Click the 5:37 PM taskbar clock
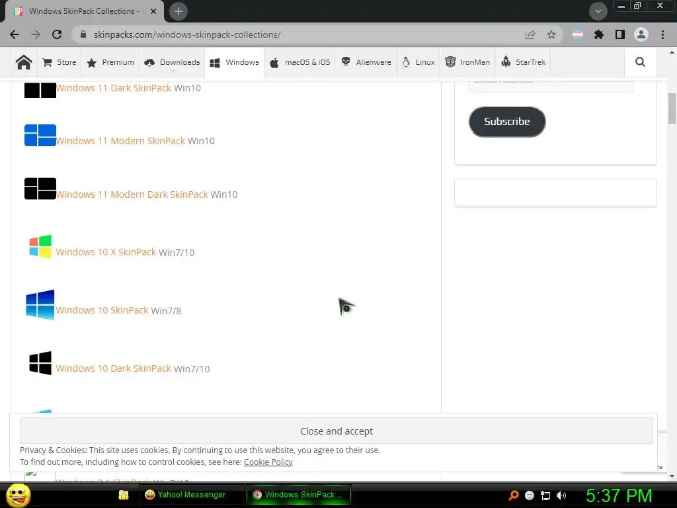 pos(619,495)
